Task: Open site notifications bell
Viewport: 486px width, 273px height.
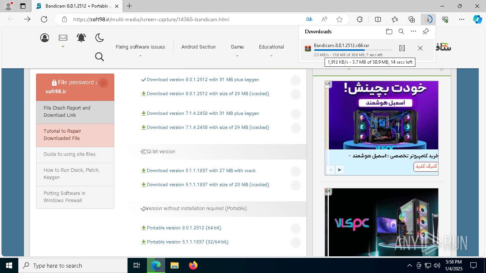Action: click(x=81, y=38)
